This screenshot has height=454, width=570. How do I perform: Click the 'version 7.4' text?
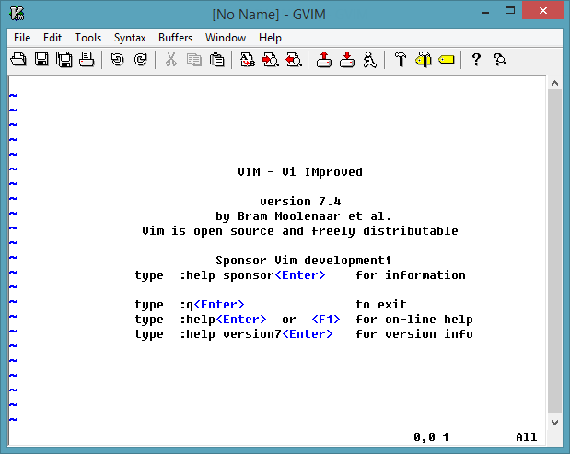click(x=300, y=202)
